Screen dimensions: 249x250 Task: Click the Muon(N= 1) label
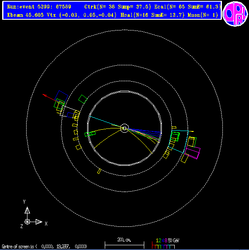[203, 15]
